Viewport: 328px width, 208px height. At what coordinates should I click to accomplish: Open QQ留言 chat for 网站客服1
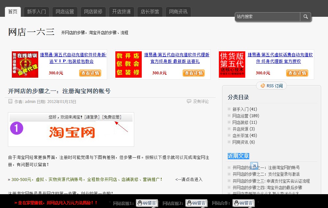(x=146, y=203)
